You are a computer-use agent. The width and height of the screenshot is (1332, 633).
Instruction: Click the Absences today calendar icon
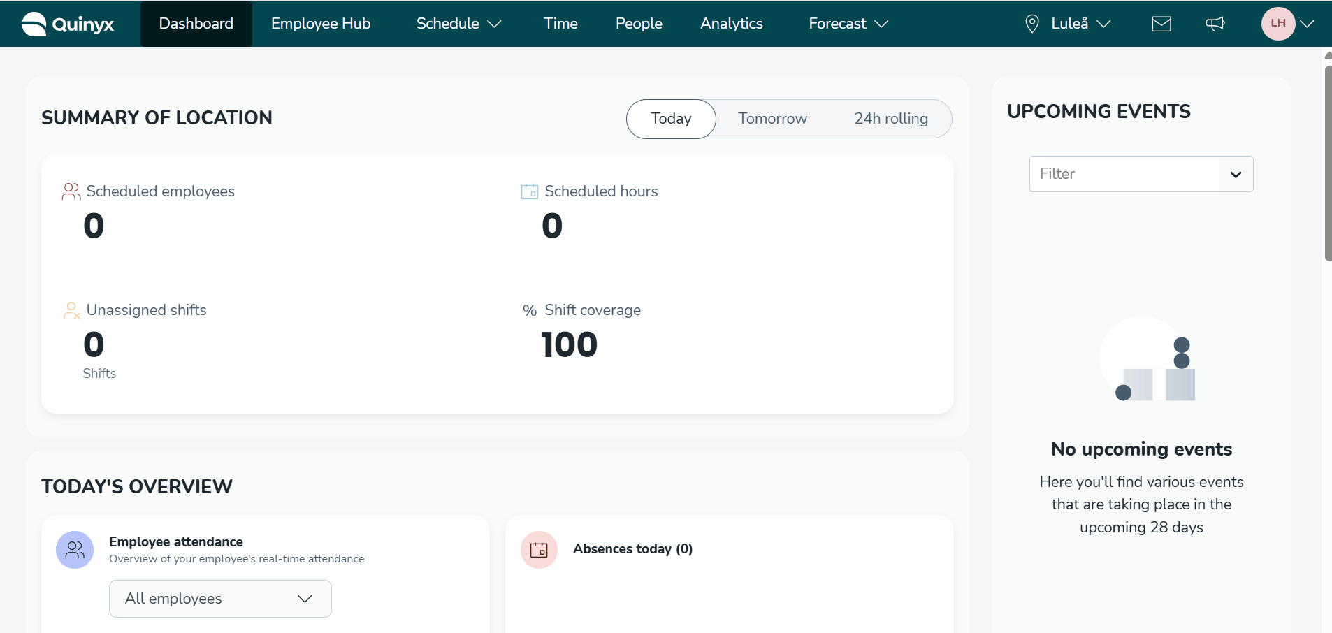click(x=539, y=550)
